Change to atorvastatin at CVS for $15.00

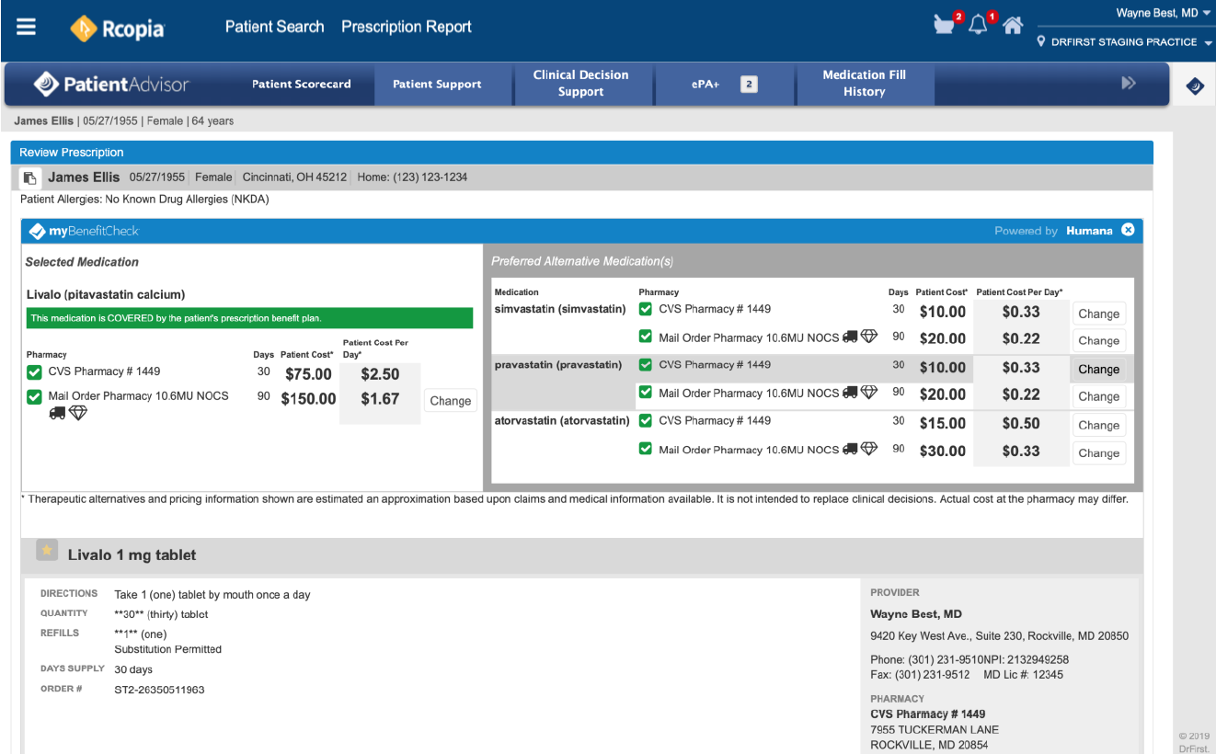[1099, 425]
